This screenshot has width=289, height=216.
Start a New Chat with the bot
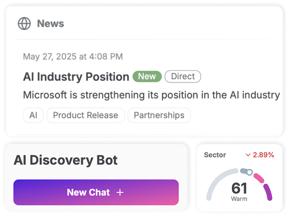pos(96,192)
